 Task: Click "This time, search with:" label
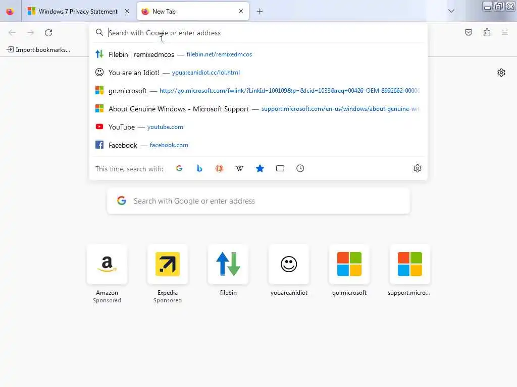pos(129,169)
